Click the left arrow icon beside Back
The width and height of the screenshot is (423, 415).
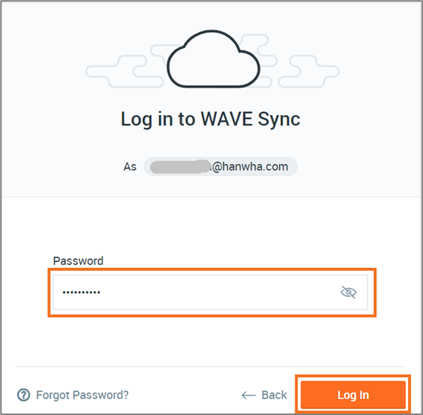249,396
